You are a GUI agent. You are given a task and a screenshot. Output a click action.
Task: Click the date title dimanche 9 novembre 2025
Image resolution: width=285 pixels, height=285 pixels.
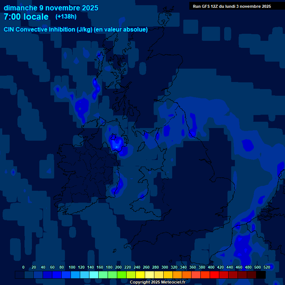[x=51, y=7]
